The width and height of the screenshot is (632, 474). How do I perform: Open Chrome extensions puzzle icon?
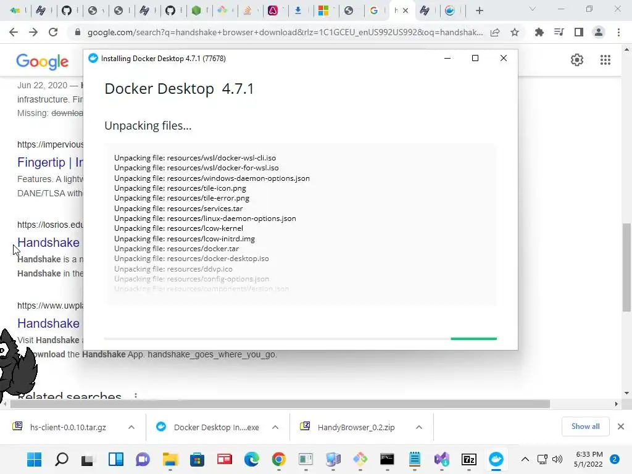click(539, 32)
